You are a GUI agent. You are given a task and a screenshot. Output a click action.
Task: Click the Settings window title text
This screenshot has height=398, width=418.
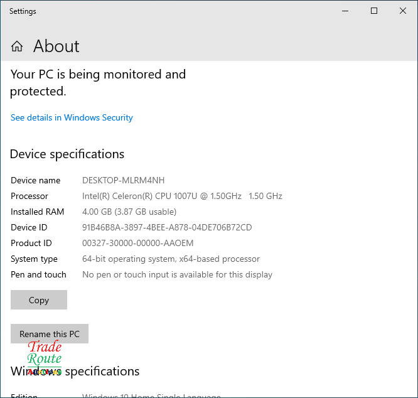(23, 11)
